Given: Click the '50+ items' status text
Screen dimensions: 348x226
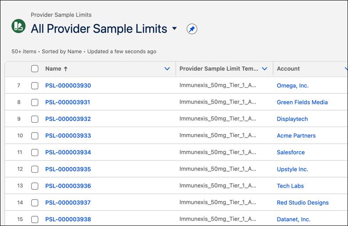Looking at the screenshot, I should [24, 51].
